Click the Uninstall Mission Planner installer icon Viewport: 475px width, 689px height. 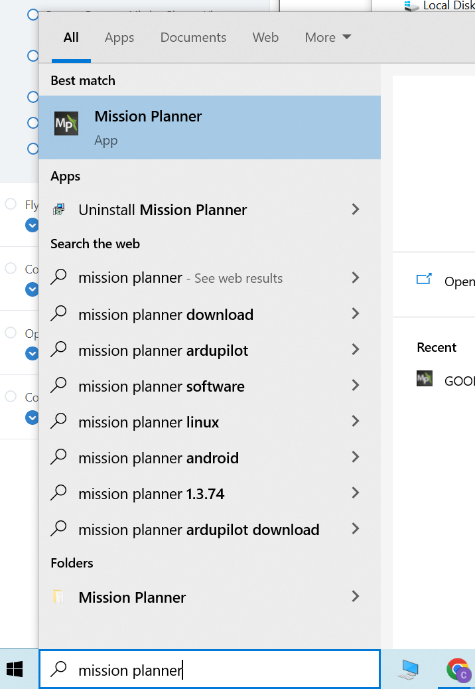coord(59,210)
